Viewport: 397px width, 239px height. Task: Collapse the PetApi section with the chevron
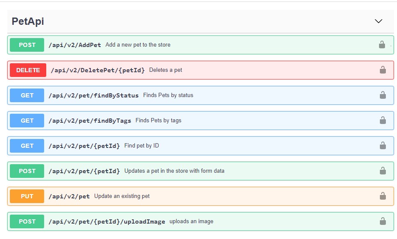pos(378,21)
